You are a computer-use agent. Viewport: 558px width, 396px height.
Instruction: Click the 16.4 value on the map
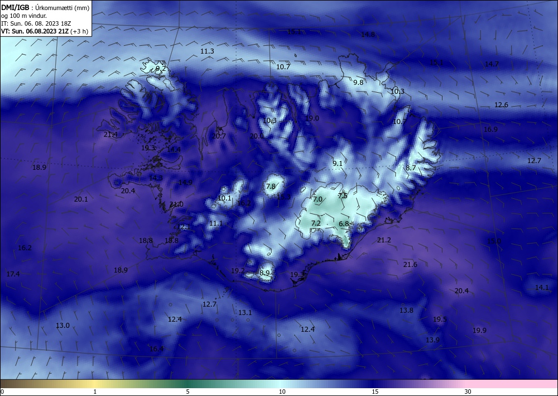tap(157, 349)
